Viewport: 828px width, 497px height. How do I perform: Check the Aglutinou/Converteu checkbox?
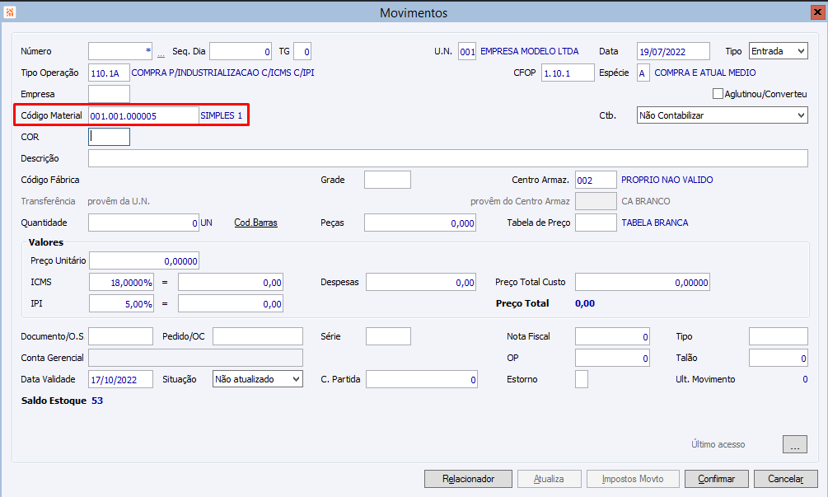[x=718, y=94]
